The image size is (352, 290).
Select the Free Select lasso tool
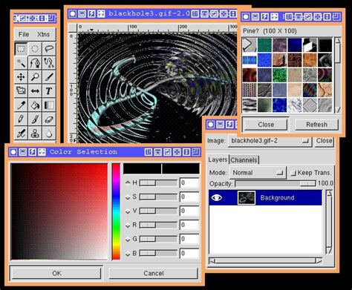pyautogui.click(x=49, y=48)
